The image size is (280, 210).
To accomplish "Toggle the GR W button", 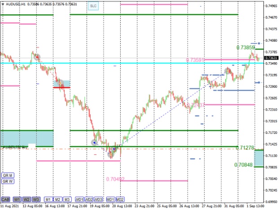I will coord(8,181).
